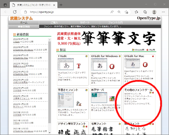Select the ホーム navigation tab
169x135 pixels.
(x=24, y=23)
